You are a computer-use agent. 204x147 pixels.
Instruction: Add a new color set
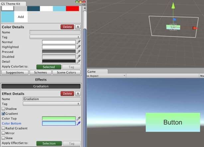(21, 17)
